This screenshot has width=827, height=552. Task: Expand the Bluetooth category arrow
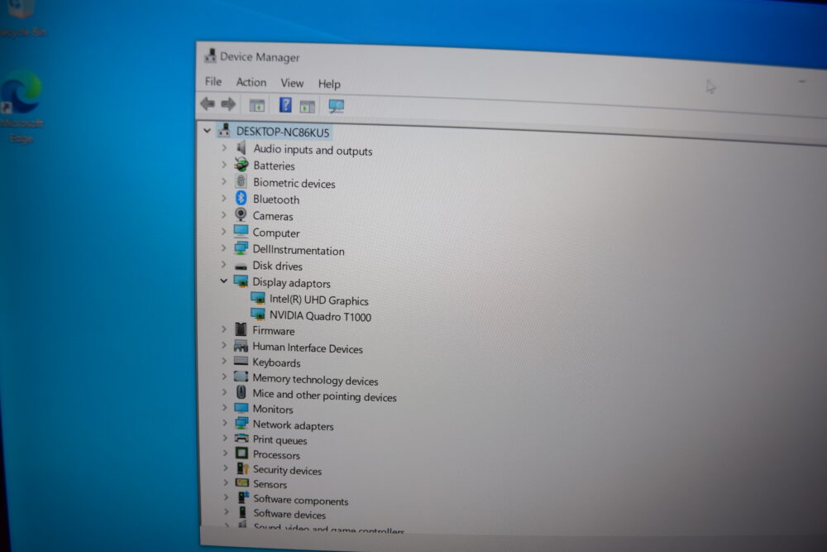(x=223, y=198)
